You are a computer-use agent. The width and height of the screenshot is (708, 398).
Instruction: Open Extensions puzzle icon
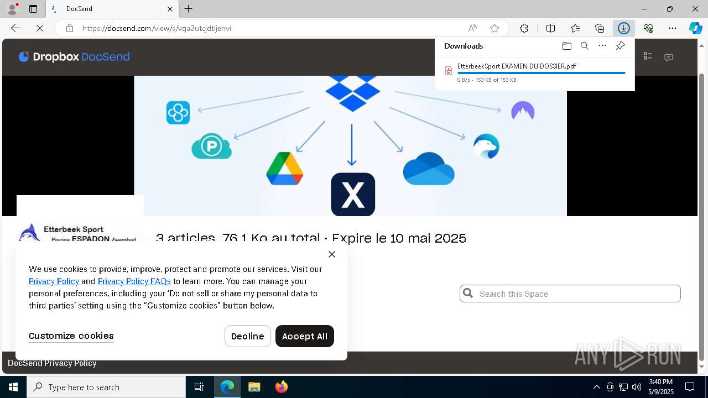[x=524, y=28]
